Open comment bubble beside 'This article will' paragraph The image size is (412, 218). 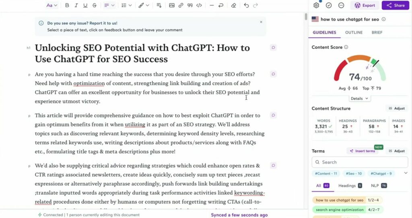[x=273, y=115]
